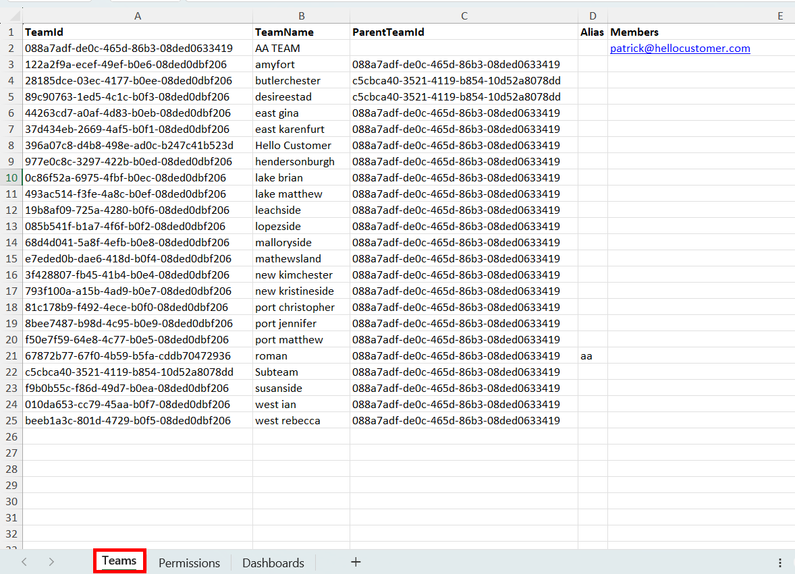
Task: Select row 21 header
Action: [x=11, y=355]
